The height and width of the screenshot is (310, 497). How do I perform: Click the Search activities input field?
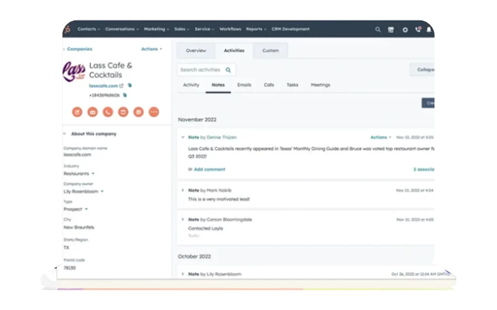coord(204,69)
